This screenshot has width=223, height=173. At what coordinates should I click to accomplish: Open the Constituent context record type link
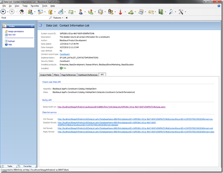(64, 55)
